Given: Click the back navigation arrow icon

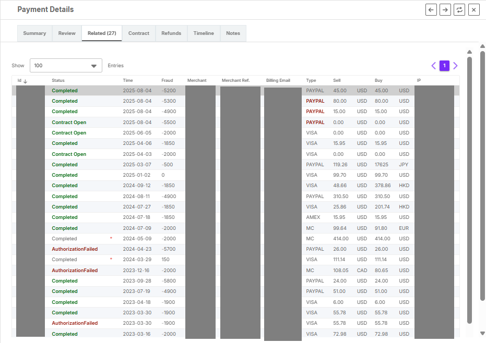Looking at the screenshot, I should point(431,9).
